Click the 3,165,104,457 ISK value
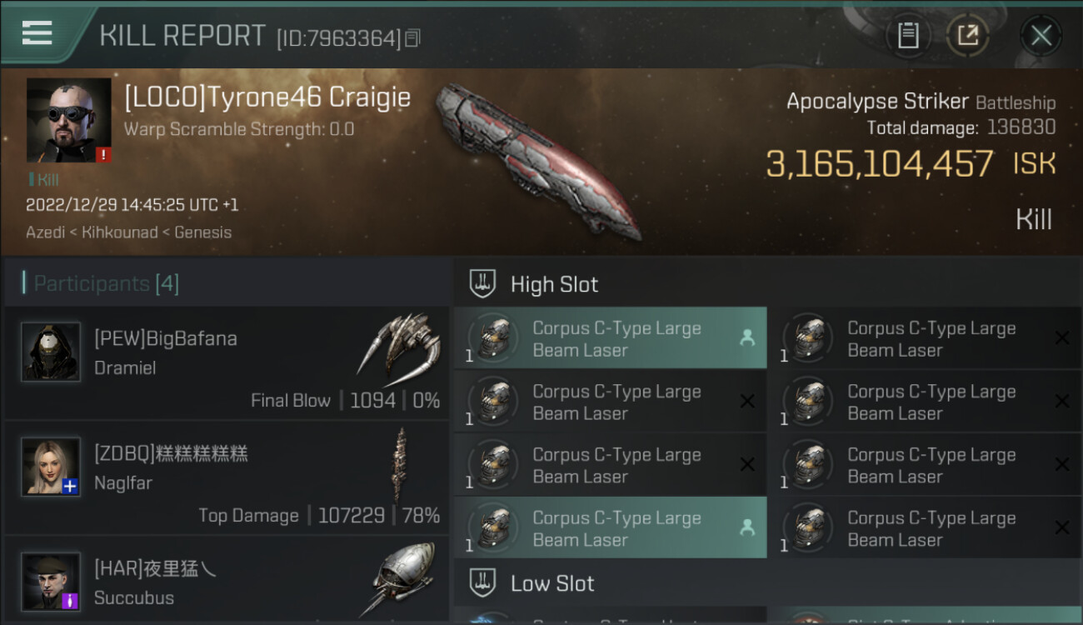Image resolution: width=1083 pixels, height=625 pixels. 911,164
